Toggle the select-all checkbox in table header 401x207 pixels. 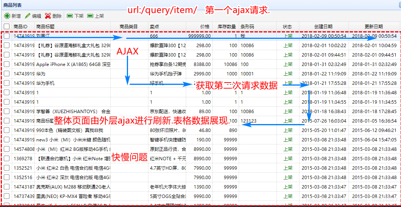pos(7,26)
